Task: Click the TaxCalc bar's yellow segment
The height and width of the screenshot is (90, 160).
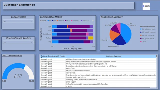Action: [90, 38]
